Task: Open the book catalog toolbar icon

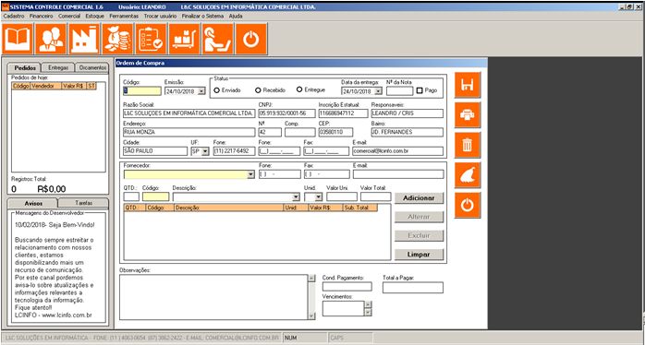Action: [18, 39]
